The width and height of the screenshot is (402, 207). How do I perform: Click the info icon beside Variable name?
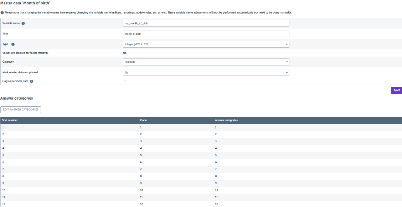23,23
